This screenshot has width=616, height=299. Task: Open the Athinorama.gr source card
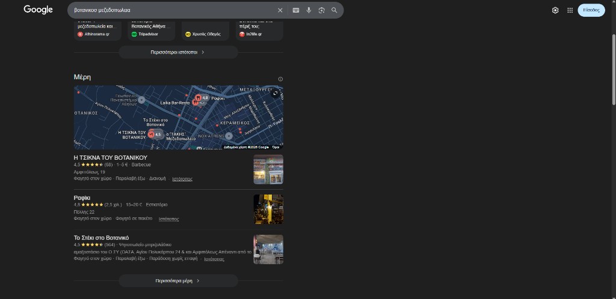point(97,30)
